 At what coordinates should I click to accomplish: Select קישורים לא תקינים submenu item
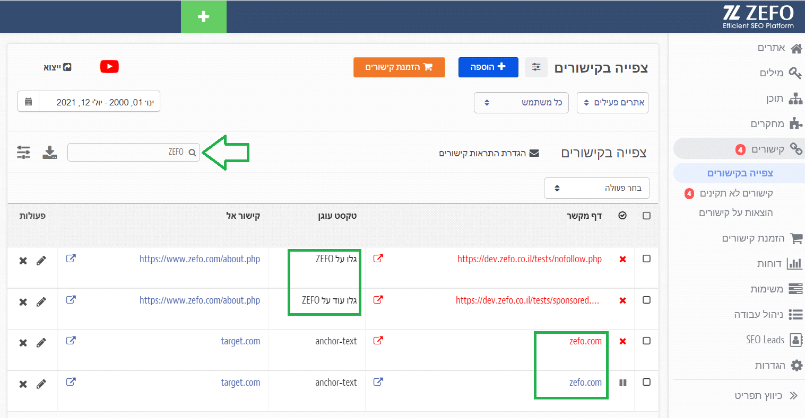[737, 193]
